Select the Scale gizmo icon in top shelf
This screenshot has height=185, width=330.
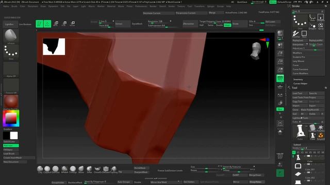(x=64, y=24)
